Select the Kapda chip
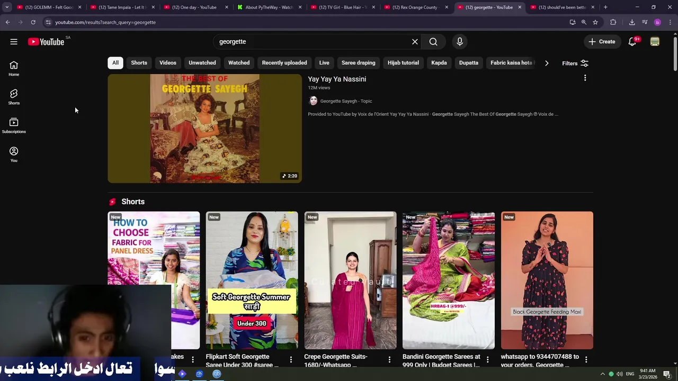Screen dimensions: 678x381 pos(439,62)
